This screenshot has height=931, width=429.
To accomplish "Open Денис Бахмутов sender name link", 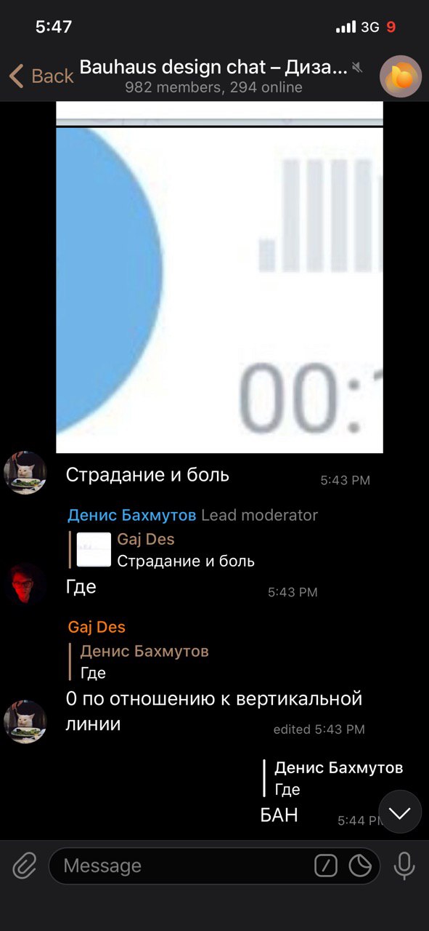I will (131, 515).
